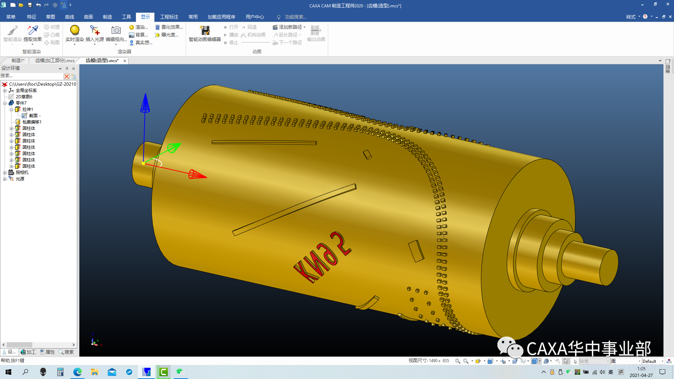Image resolution: width=674 pixels, height=379 pixels.
Task: Click the 实时渲染 yellow sphere icon
Action: 75,30
